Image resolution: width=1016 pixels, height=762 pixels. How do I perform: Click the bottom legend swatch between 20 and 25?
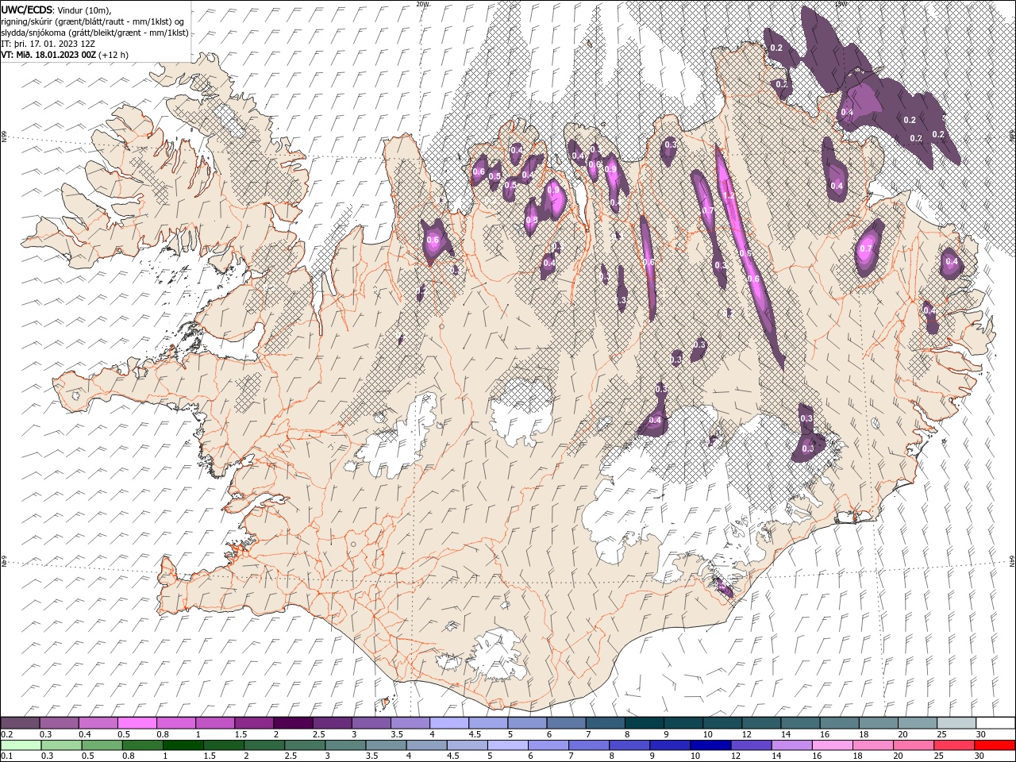(914, 745)
